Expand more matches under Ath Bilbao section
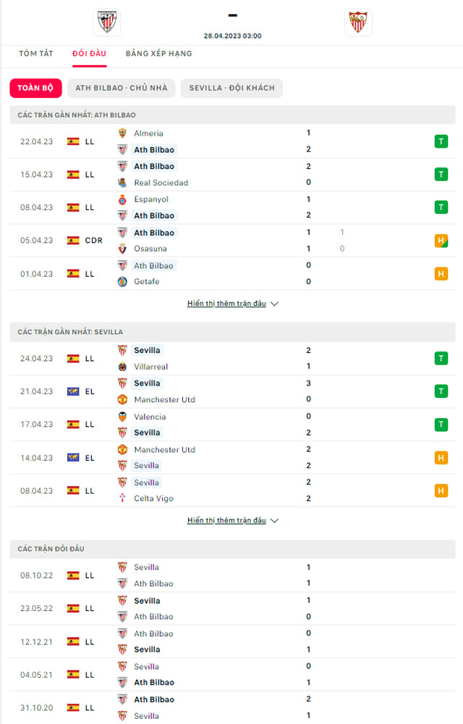Viewport: 463px width, 724px height. [233, 304]
